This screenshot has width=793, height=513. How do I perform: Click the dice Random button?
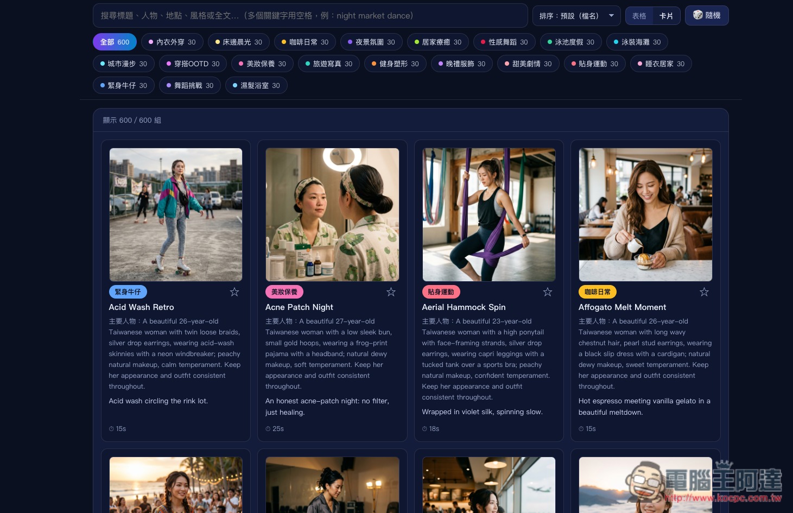707,16
